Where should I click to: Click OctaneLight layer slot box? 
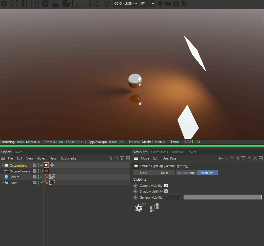coord(35,166)
